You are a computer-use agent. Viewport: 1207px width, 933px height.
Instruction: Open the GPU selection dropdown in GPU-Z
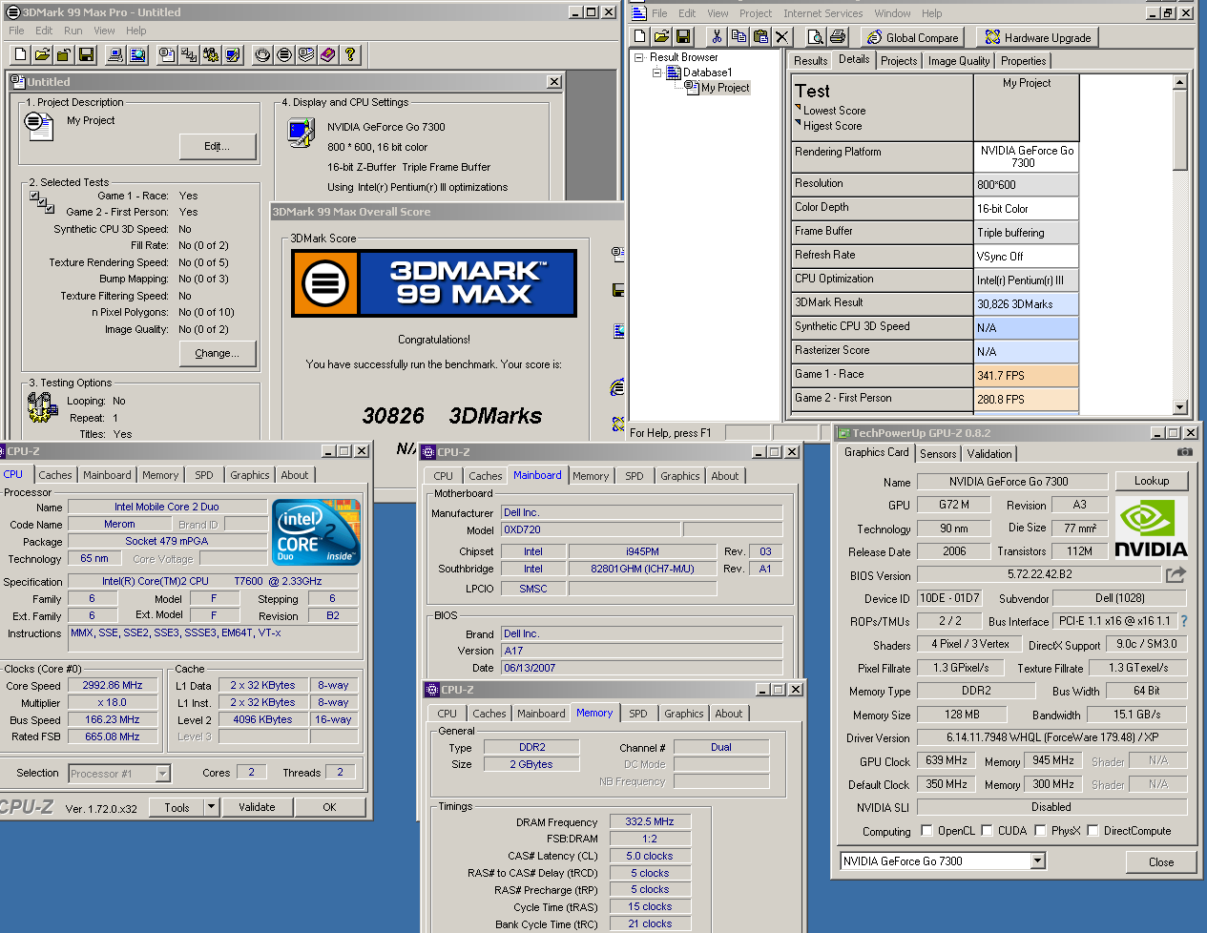coord(1038,861)
